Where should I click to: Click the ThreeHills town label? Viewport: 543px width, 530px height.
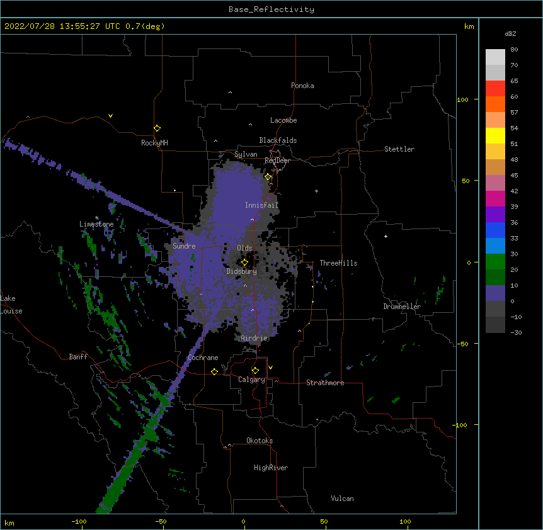[x=338, y=263]
